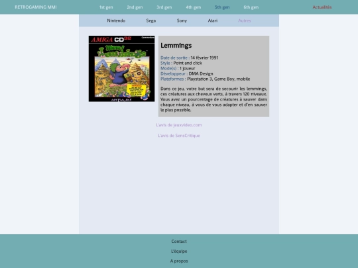Open L'avis de SensCritique link
The image size is (358, 268).
point(179,136)
